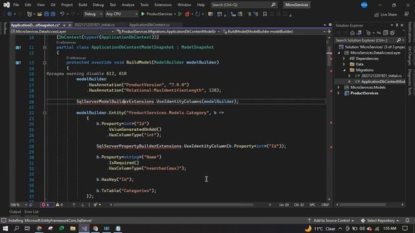This screenshot has width=415, height=233.
Task: Click the feedback icon beside Live Share
Action: [407, 14]
